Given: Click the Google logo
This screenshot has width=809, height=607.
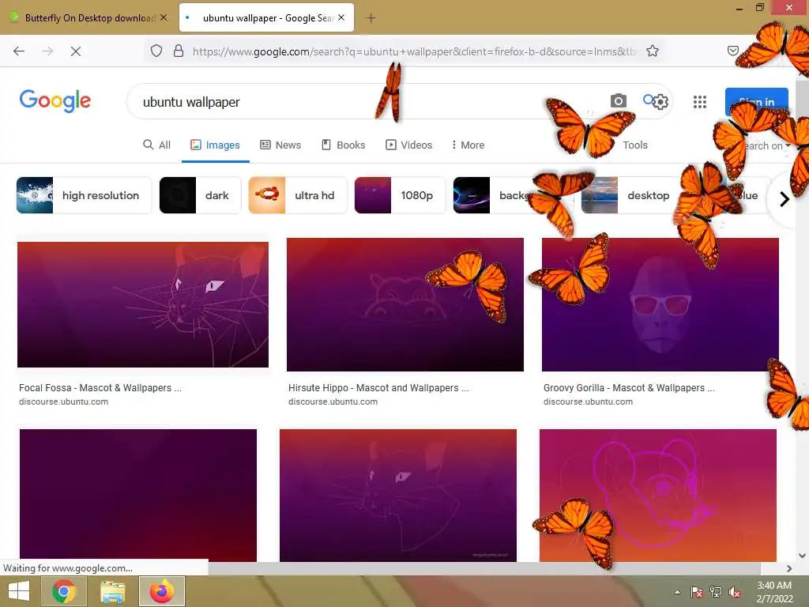Looking at the screenshot, I should (x=55, y=100).
